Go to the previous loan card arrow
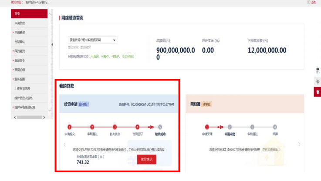Screen dimensions: 321x181 coord(64,144)
